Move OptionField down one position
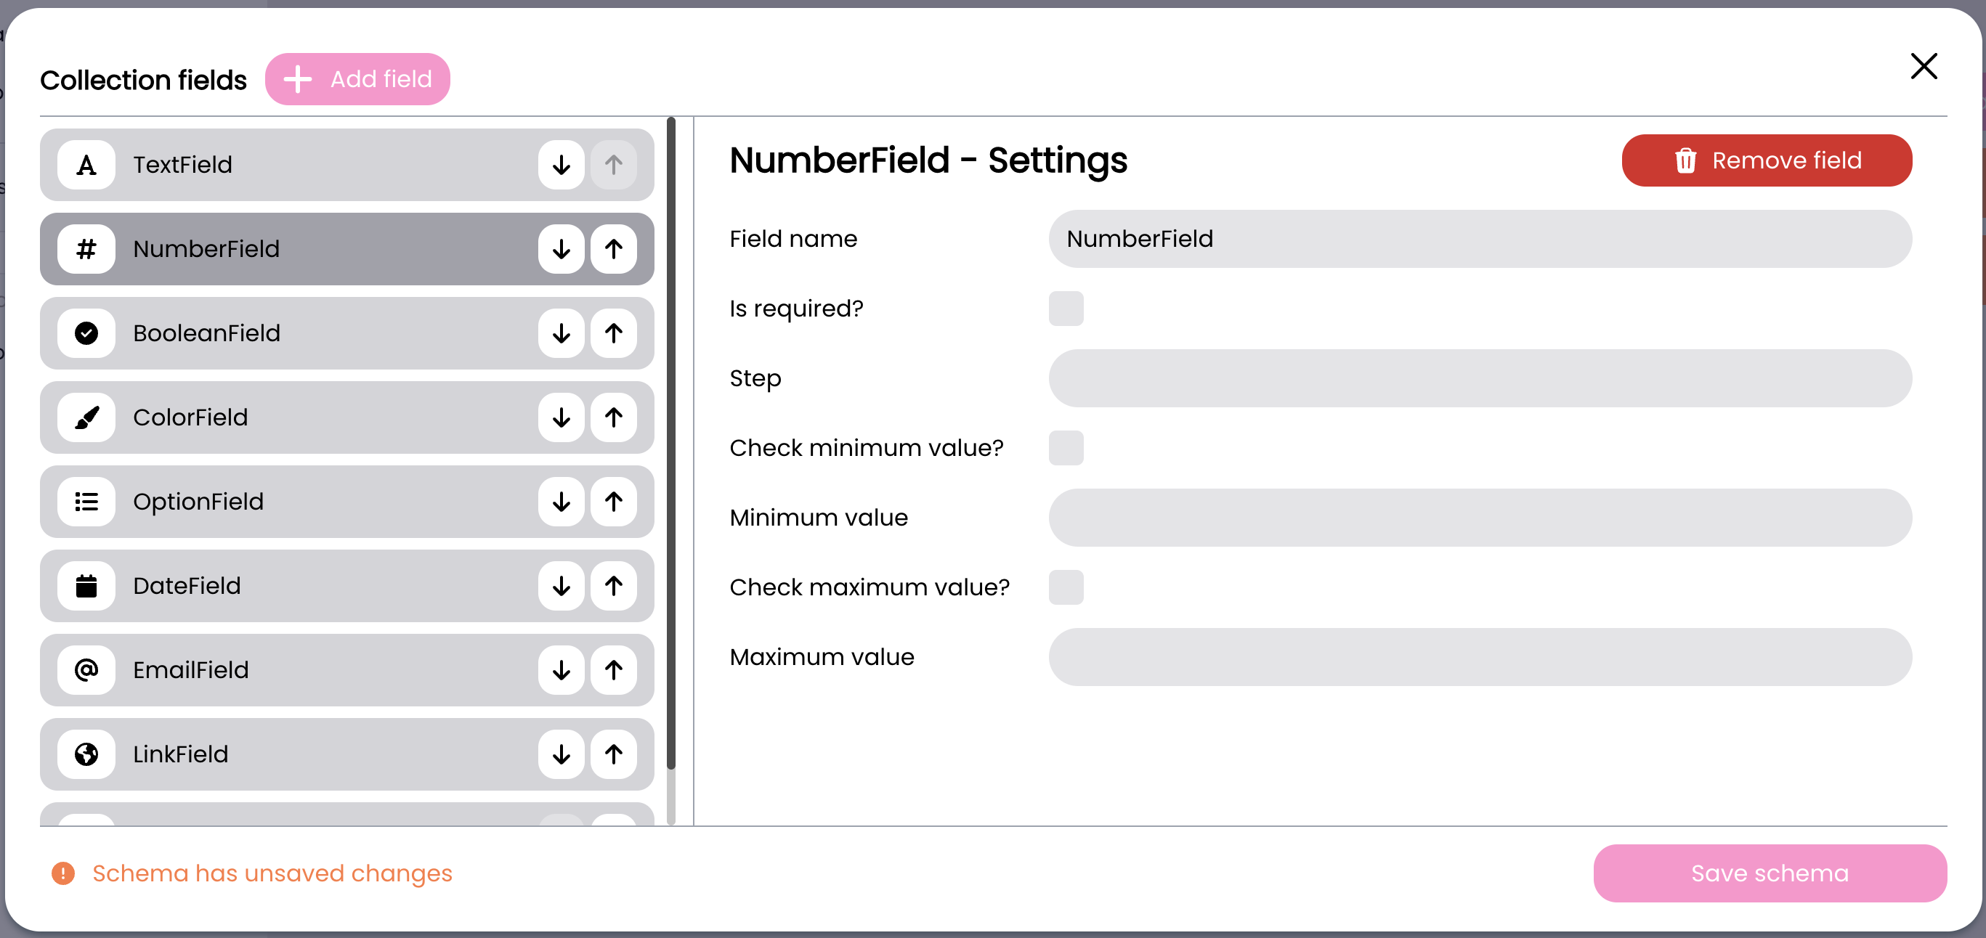Viewport: 1986px width, 938px height. (561, 502)
